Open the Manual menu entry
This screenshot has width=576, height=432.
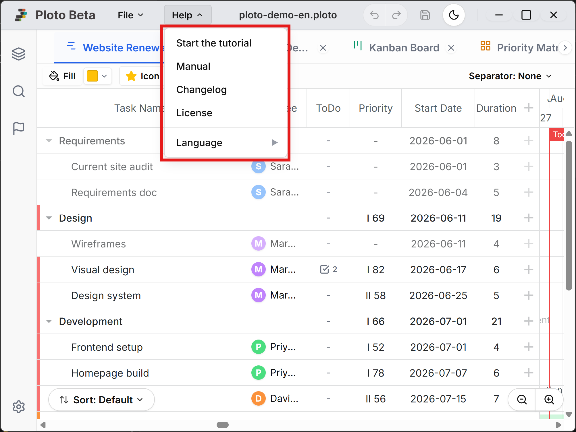(x=226, y=66)
